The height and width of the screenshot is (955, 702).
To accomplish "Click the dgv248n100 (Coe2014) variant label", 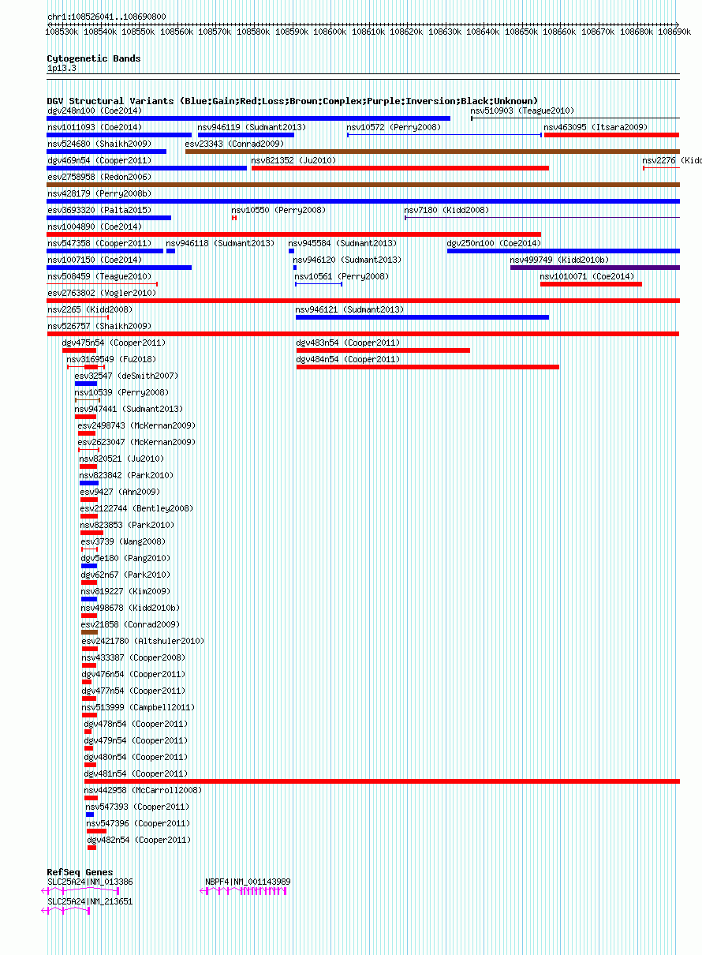I will [x=94, y=110].
